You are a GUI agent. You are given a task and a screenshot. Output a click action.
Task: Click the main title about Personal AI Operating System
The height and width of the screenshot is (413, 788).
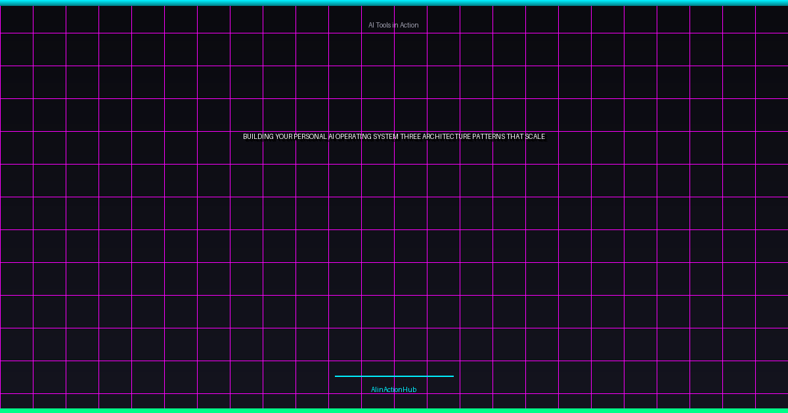click(393, 137)
